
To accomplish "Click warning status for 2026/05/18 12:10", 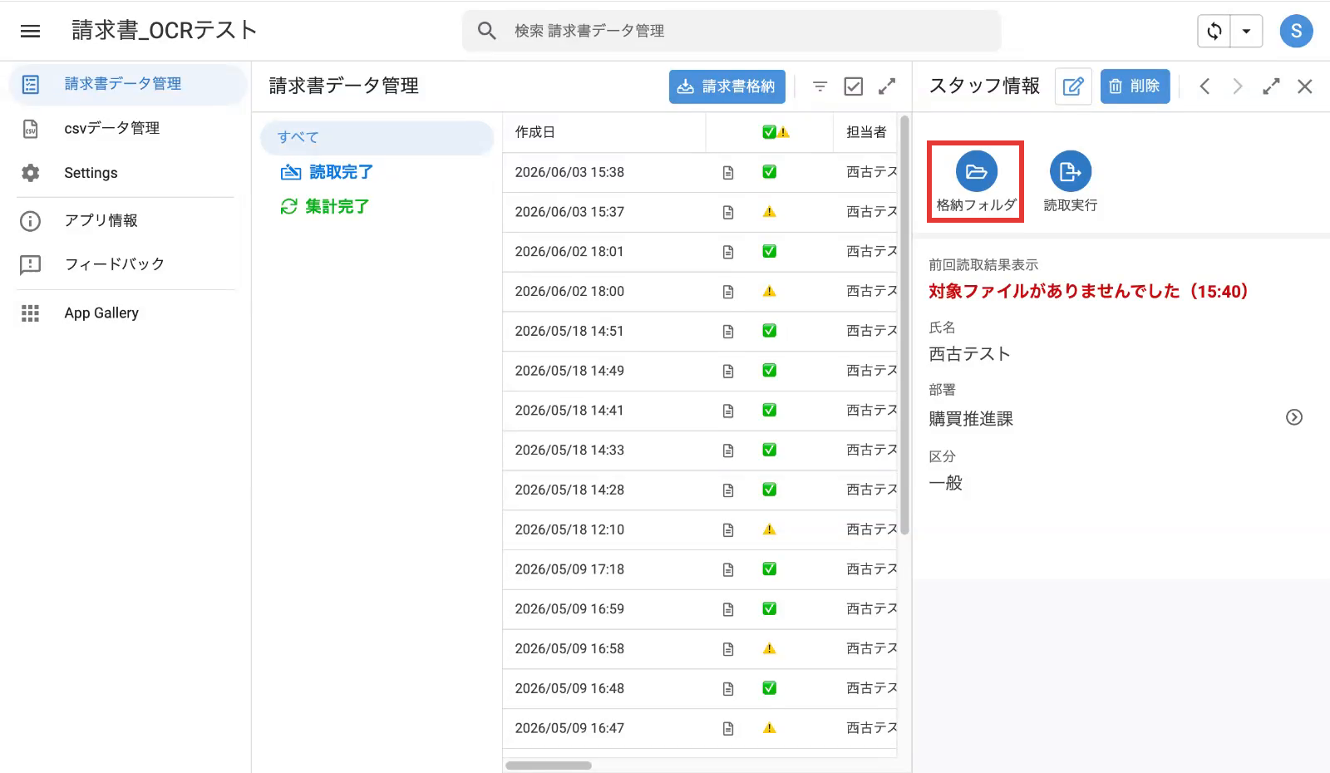I will pyautogui.click(x=770, y=529).
